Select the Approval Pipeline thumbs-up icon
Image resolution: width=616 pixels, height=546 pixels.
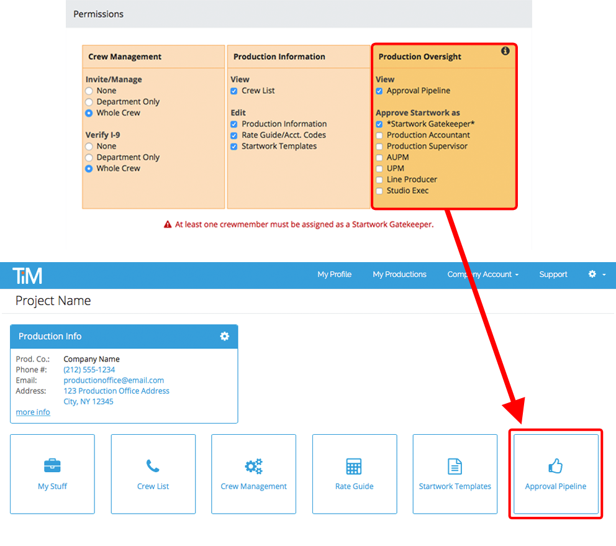click(x=555, y=465)
